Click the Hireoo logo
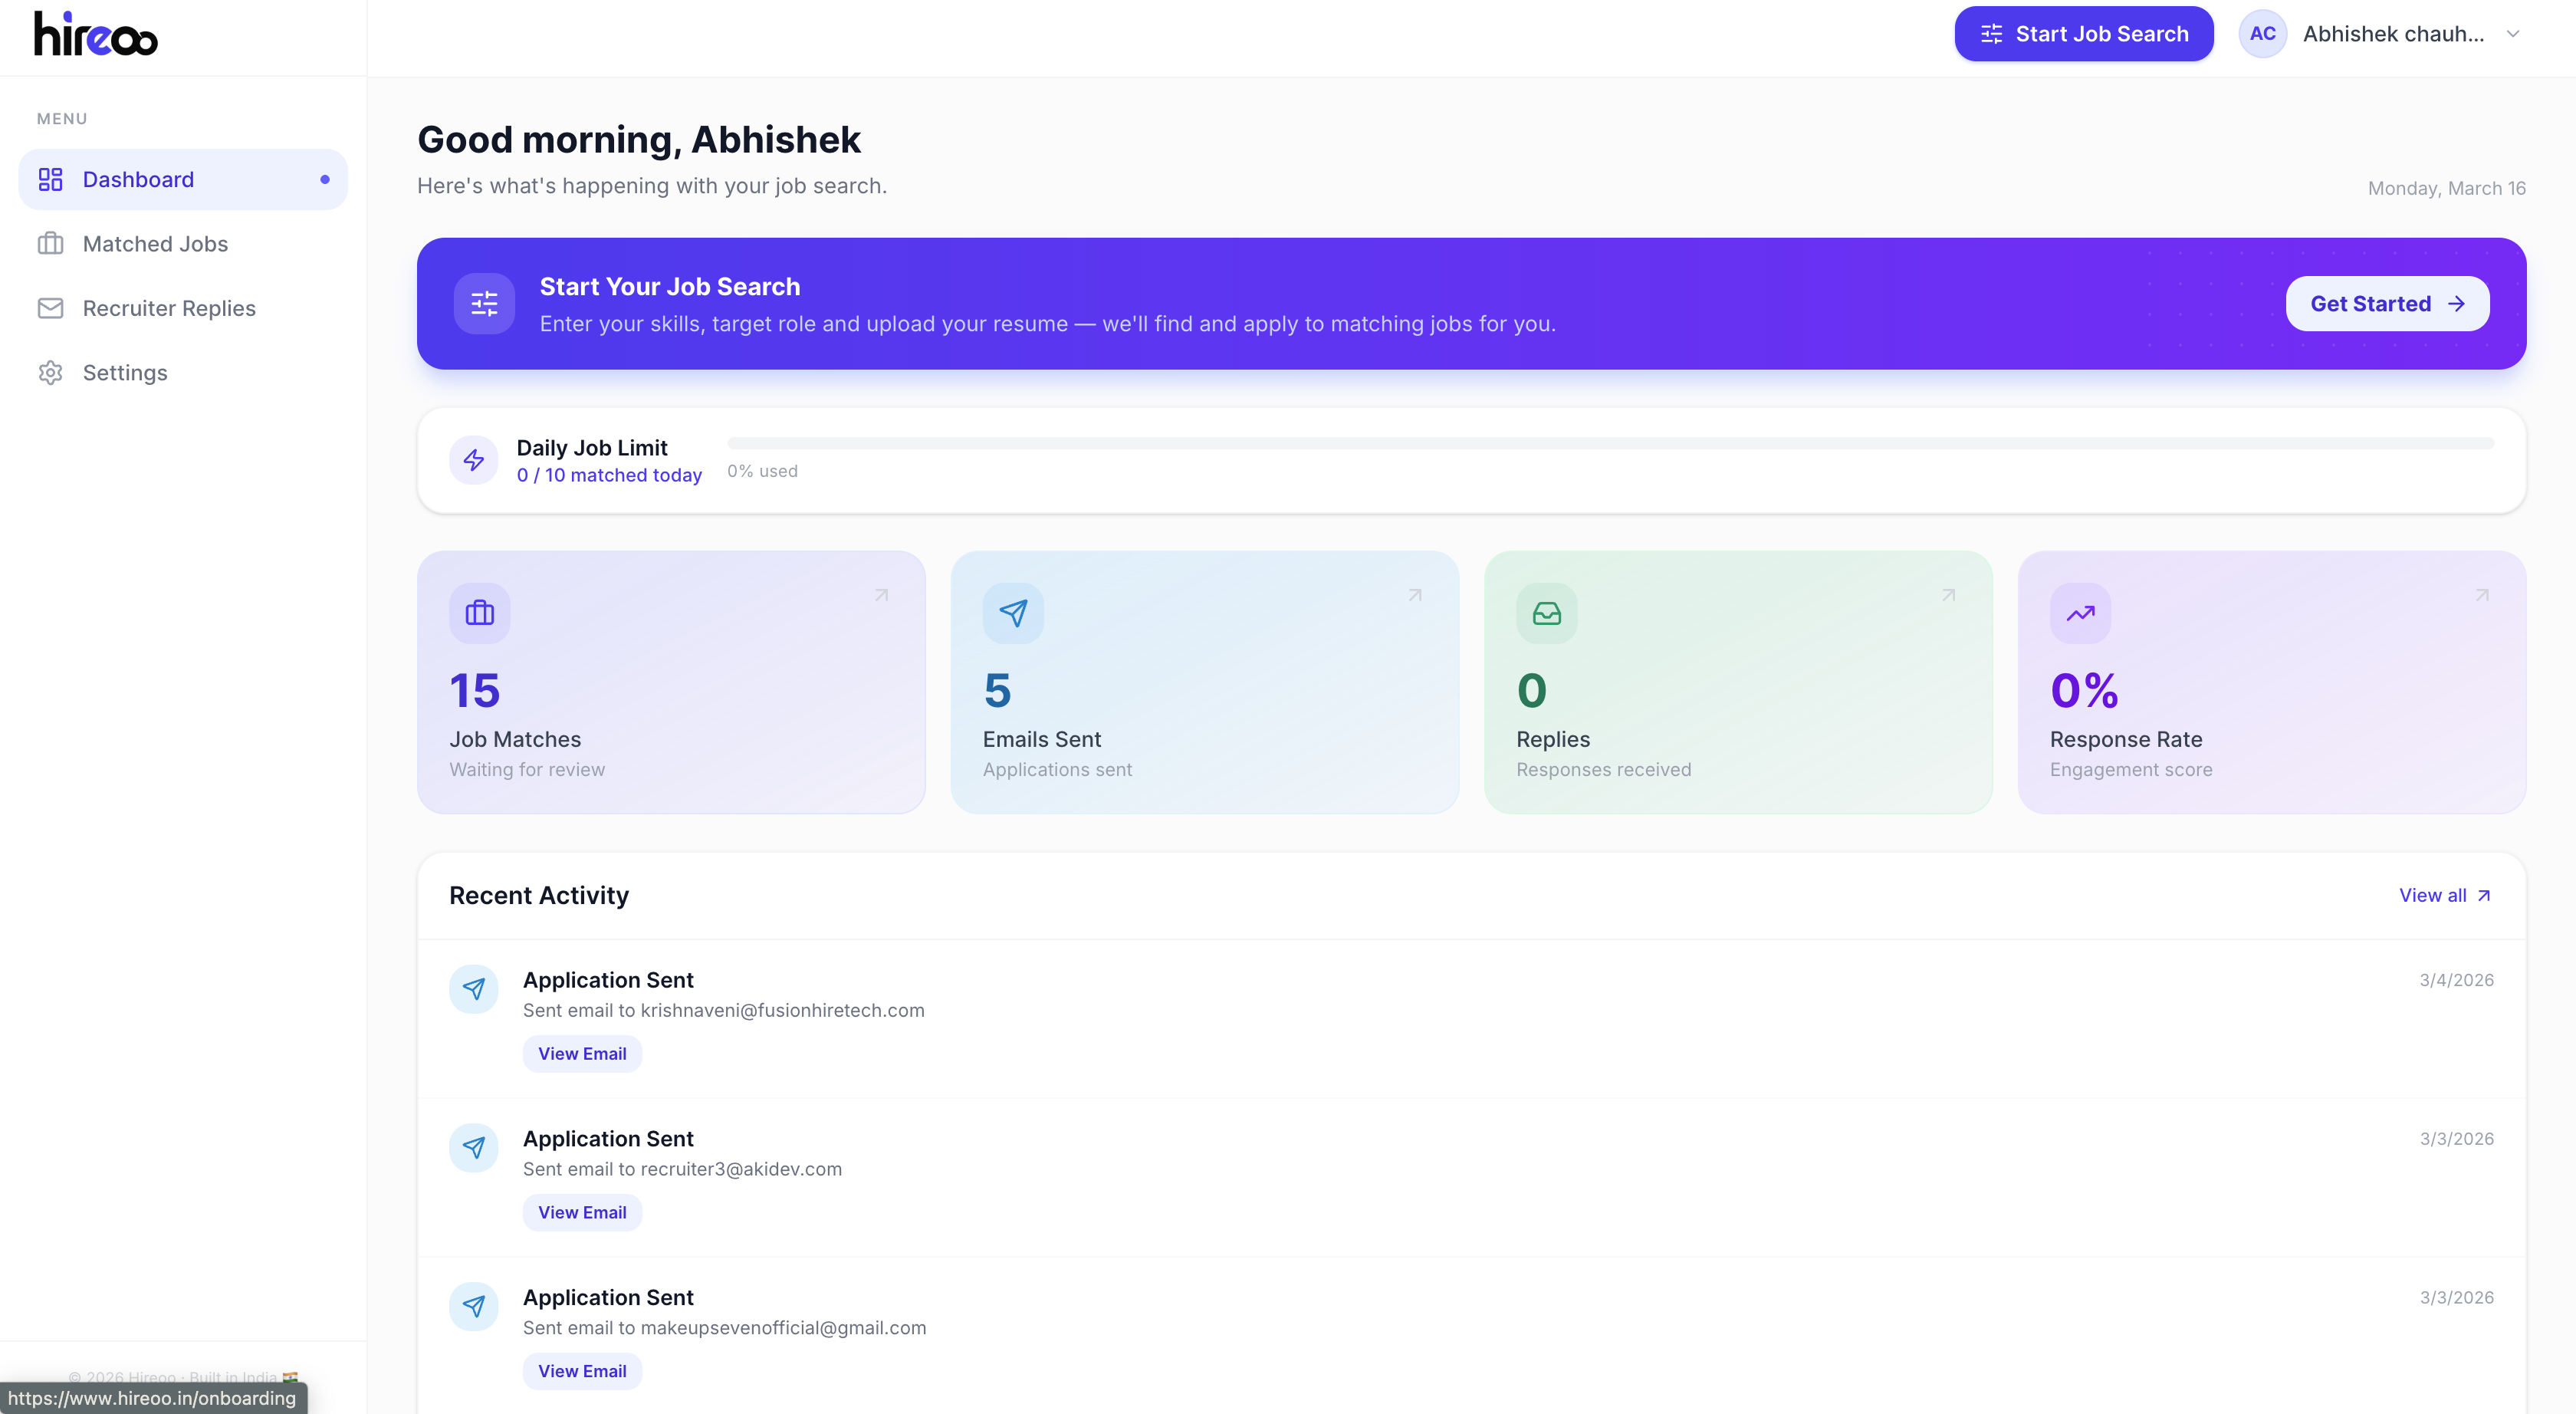This screenshot has height=1414, width=2576. 96,34
